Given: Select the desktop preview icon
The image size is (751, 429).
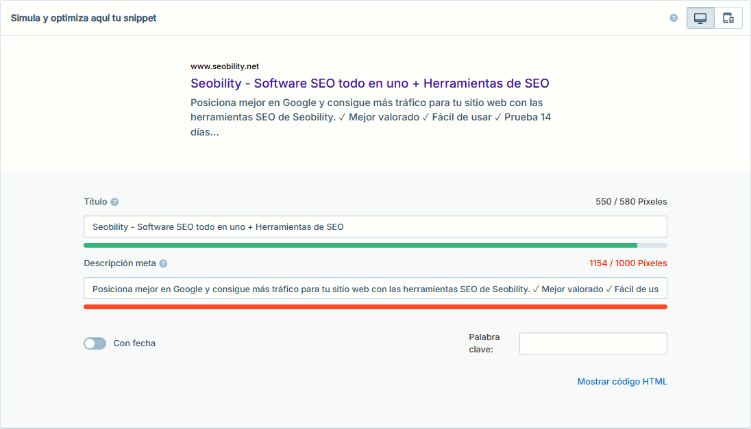Looking at the screenshot, I should (x=700, y=18).
